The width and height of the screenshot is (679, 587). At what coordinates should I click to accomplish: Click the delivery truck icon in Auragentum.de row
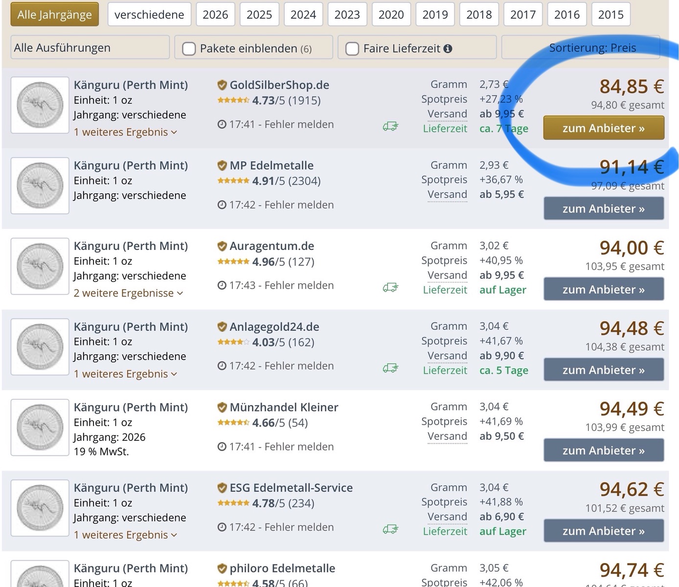tap(390, 288)
